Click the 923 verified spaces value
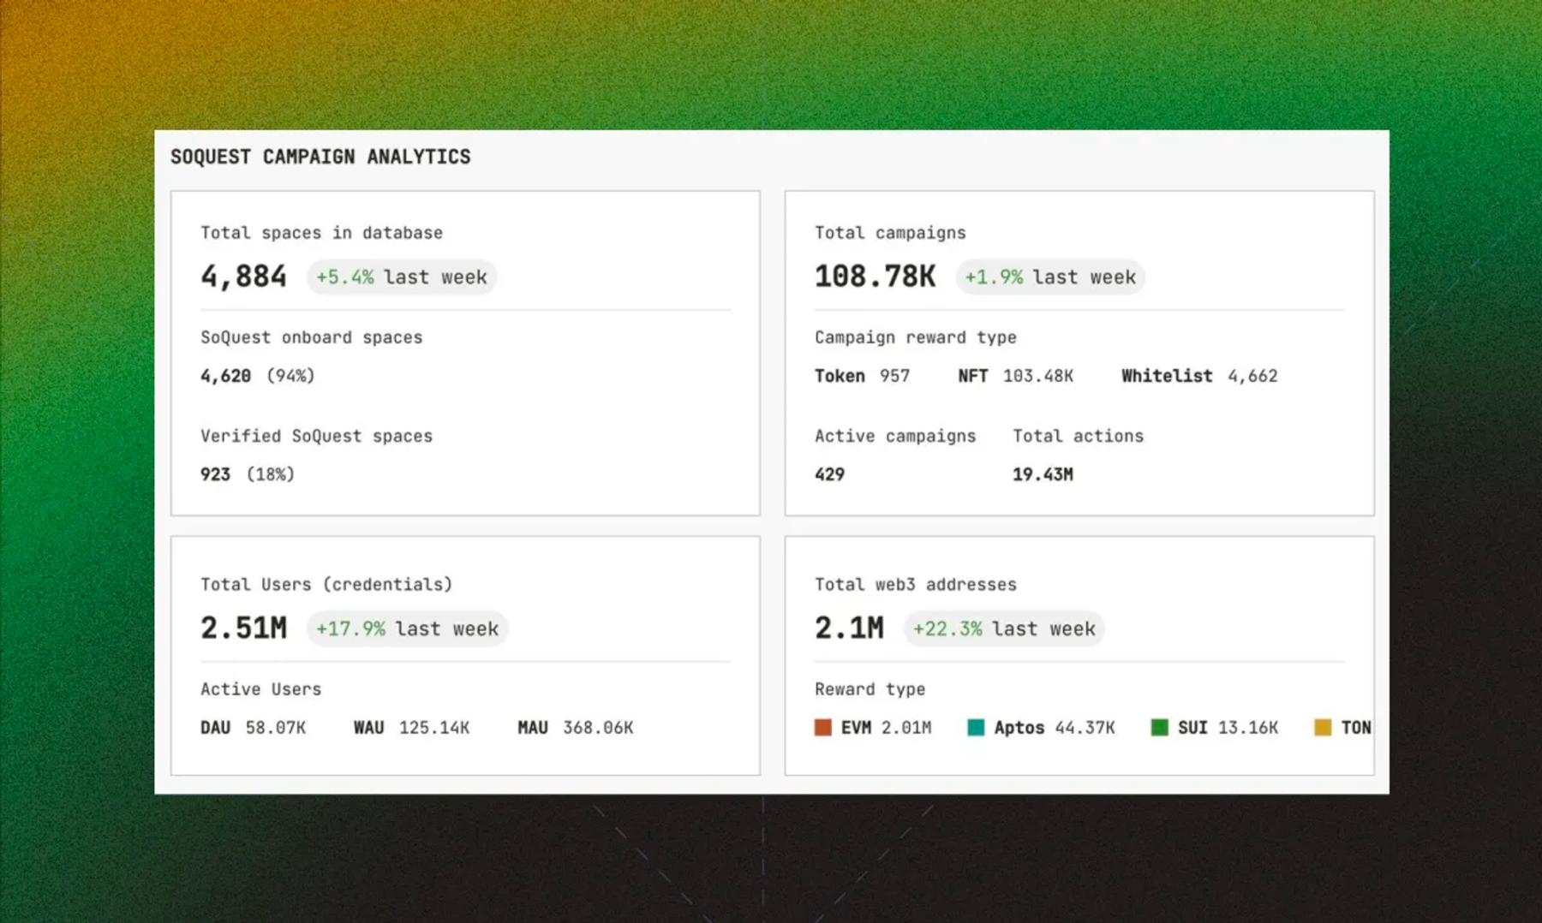 pos(215,474)
